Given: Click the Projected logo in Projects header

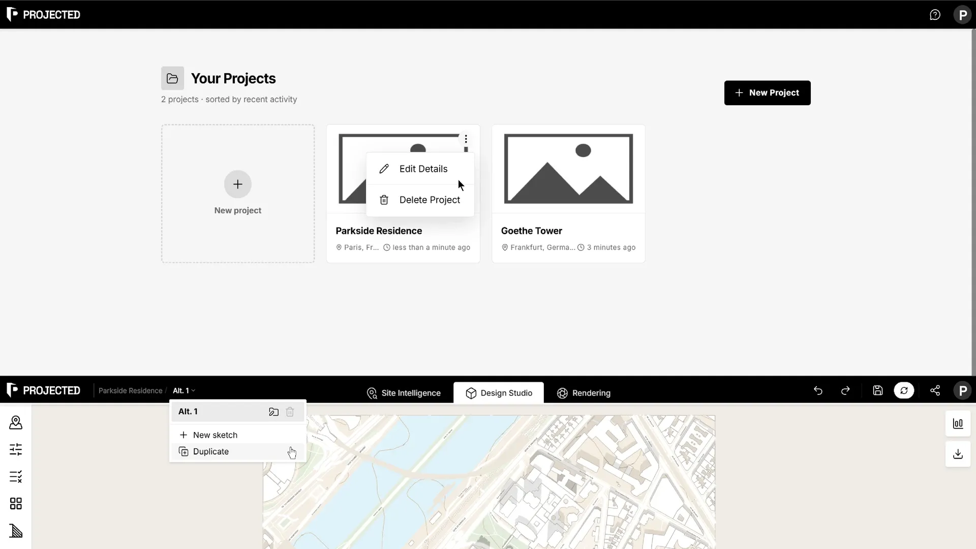Looking at the screenshot, I should (44, 15).
